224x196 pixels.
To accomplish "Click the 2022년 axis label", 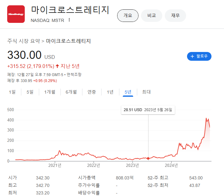I will [x=94, y=165].
